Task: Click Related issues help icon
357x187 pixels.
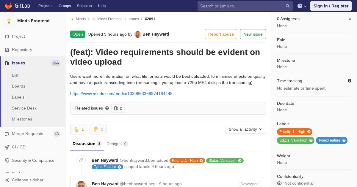Action: click(107, 108)
